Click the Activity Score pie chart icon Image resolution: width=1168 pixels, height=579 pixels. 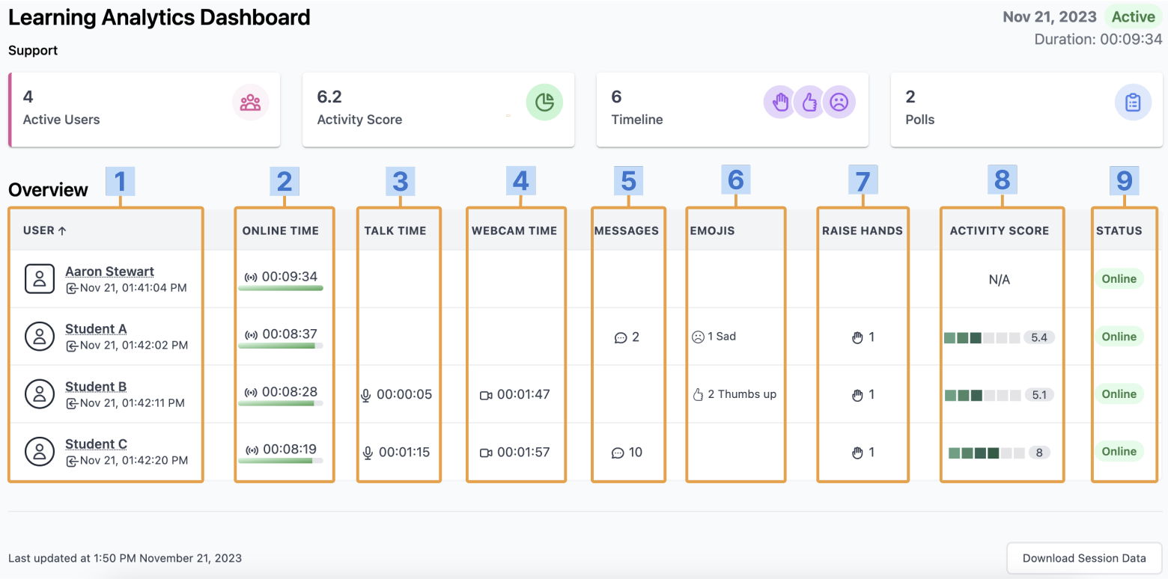pyautogui.click(x=544, y=102)
